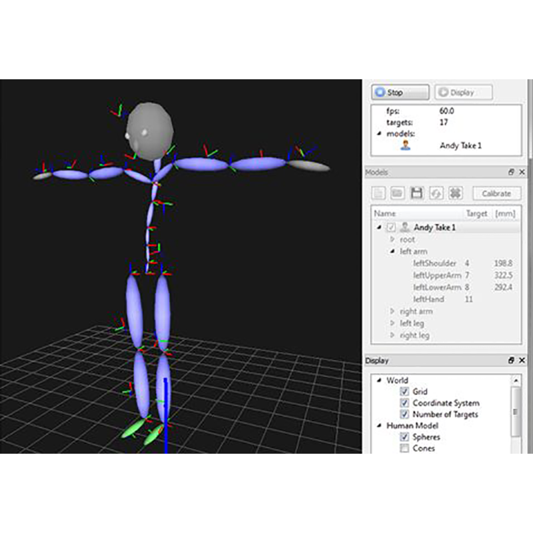Screen dimensions: 533x533
Task: Click the Calibrate button
Action: coord(496,193)
